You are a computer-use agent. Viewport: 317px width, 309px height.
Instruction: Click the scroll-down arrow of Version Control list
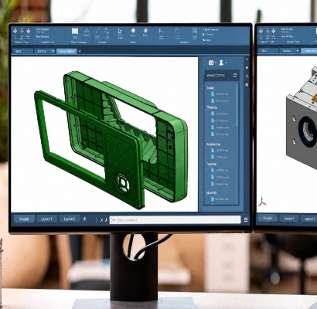pyautogui.click(x=237, y=203)
